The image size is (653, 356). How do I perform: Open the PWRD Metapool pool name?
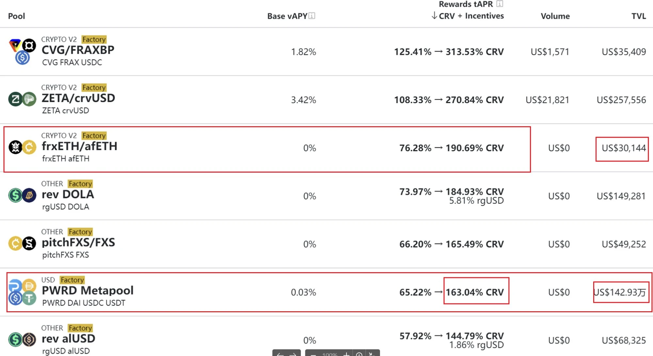(88, 290)
